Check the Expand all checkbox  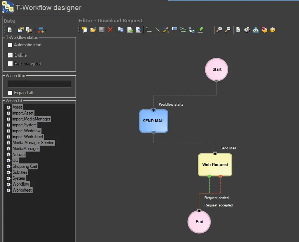coord(10,93)
